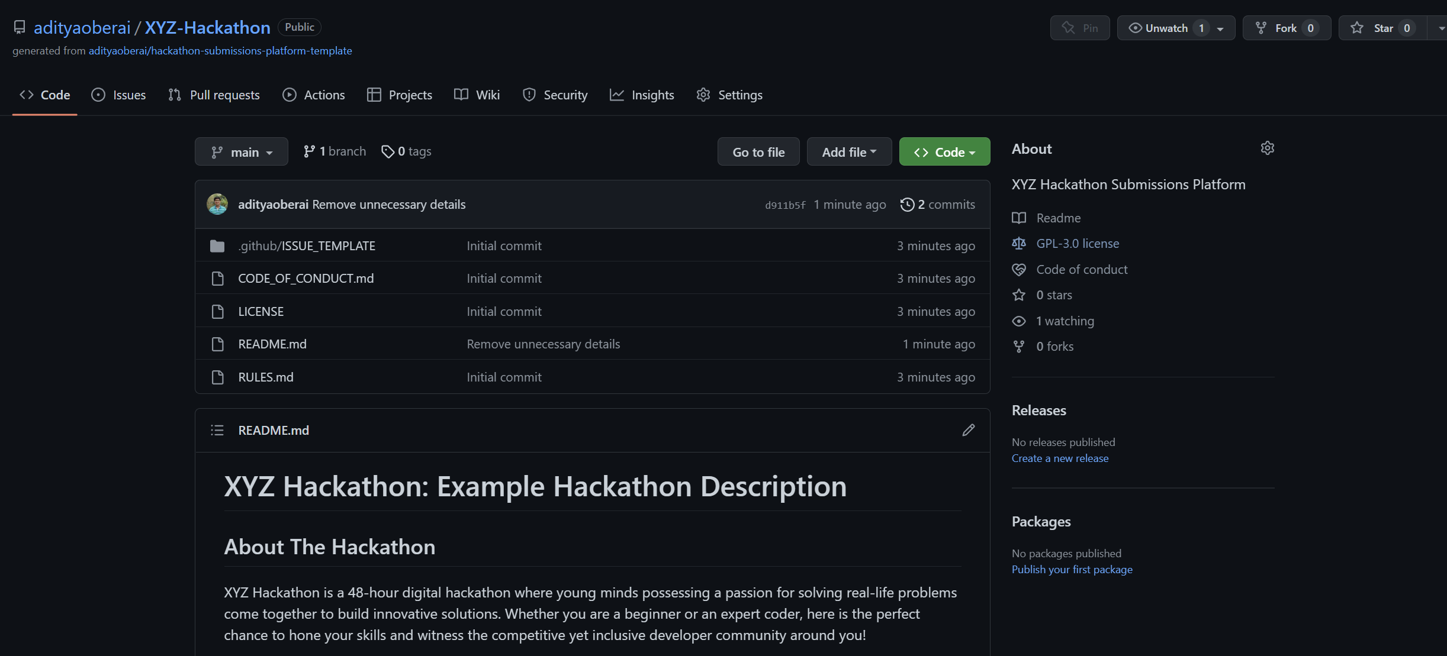The height and width of the screenshot is (656, 1447).
Task: Open GPL-3.0 license via scales icon
Action: [1019, 243]
